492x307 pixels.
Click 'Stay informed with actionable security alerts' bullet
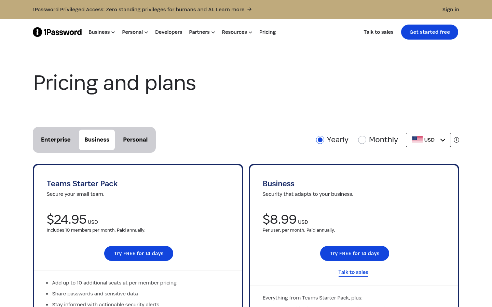tap(106, 304)
